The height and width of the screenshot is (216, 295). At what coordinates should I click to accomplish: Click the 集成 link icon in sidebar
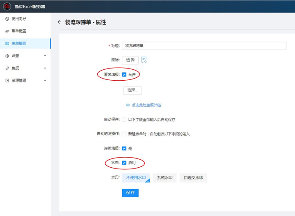coord(7,68)
